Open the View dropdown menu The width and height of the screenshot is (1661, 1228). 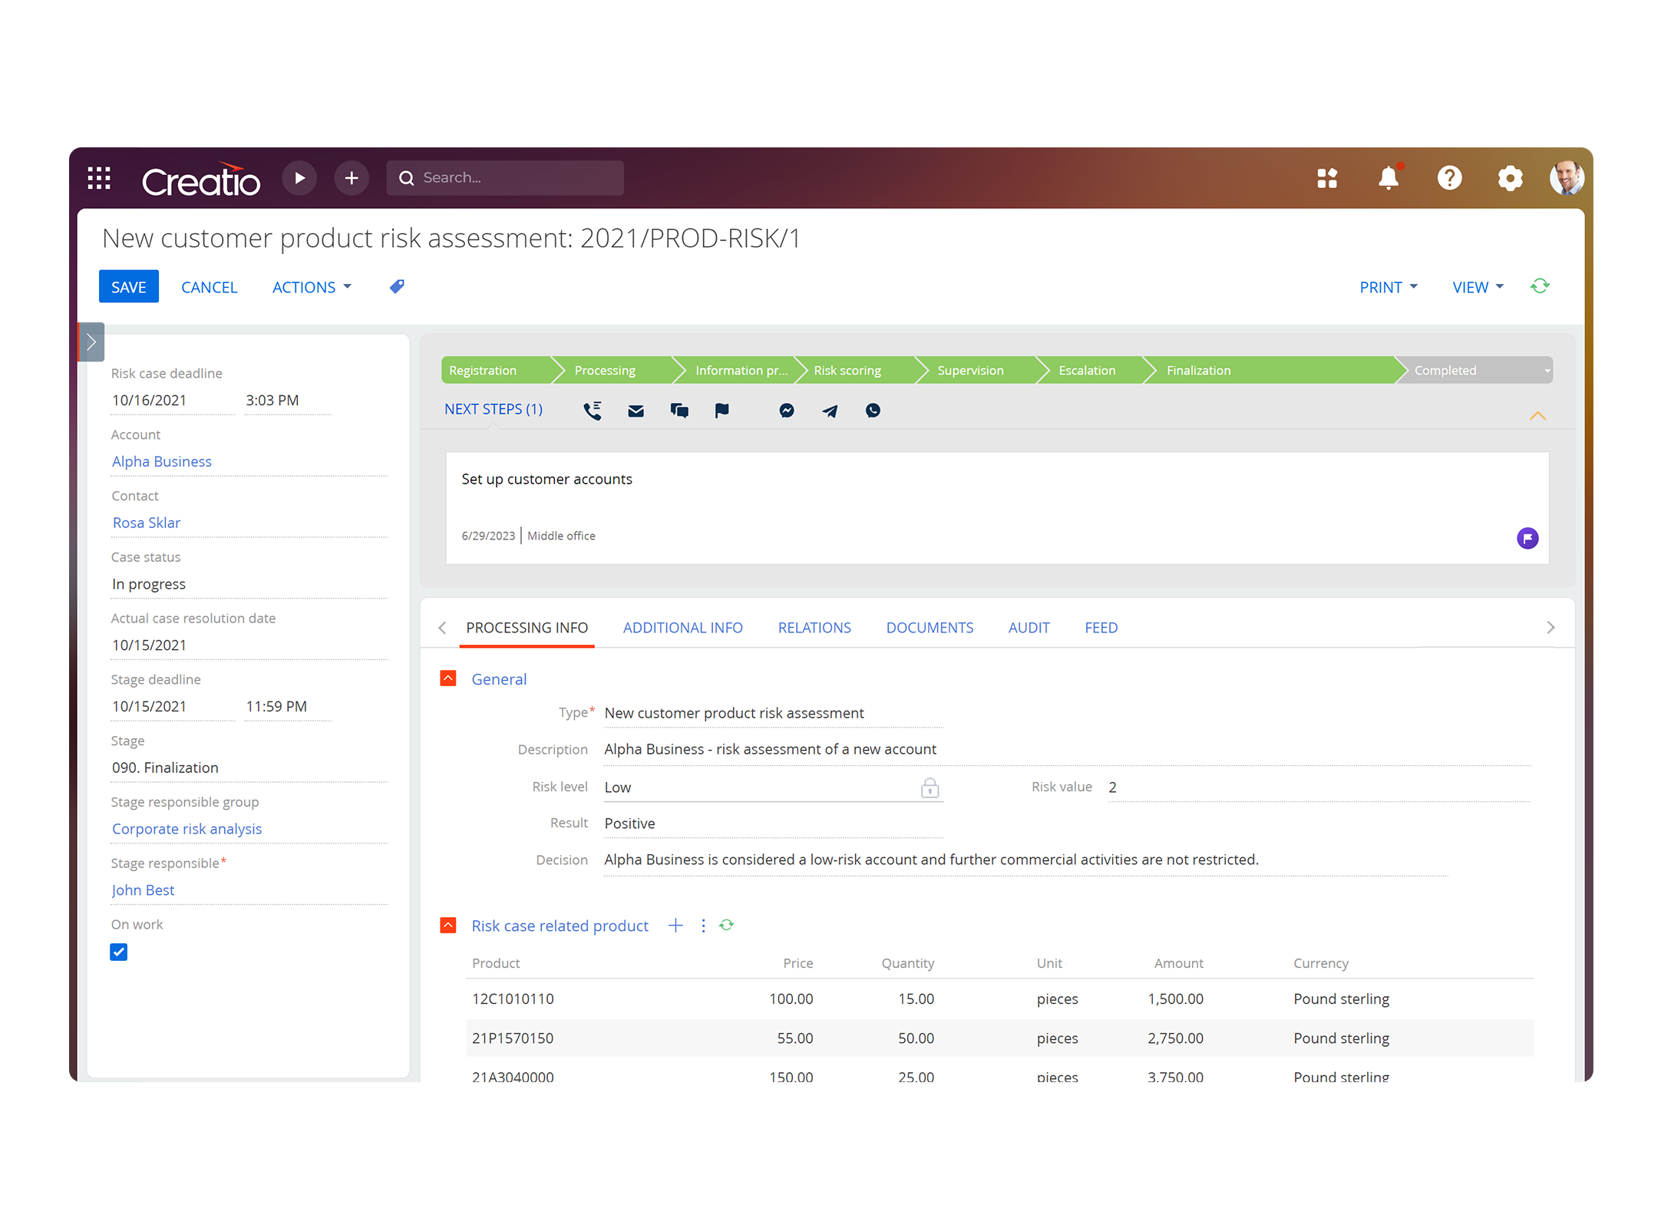tap(1476, 286)
